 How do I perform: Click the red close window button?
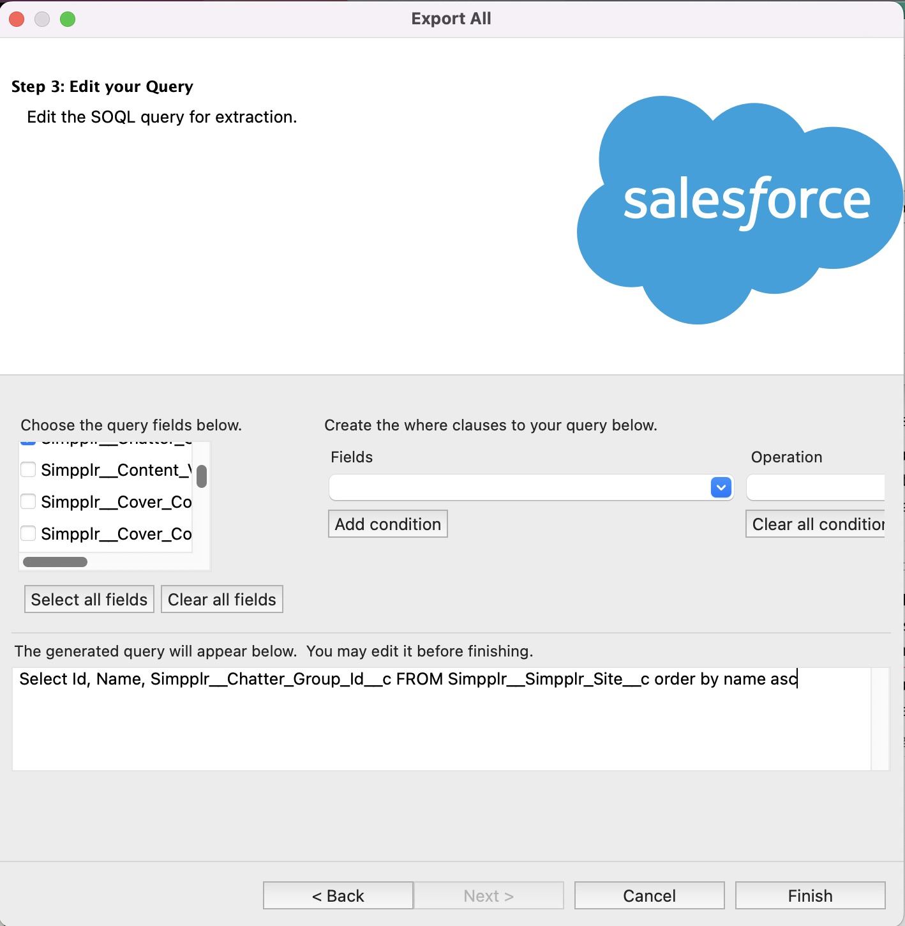(x=17, y=19)
